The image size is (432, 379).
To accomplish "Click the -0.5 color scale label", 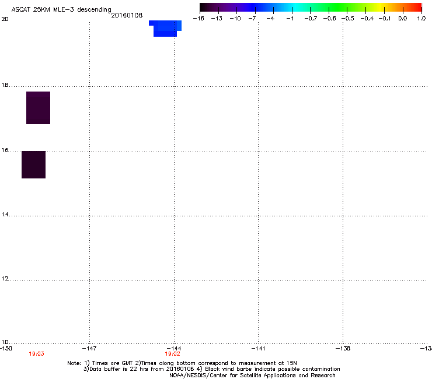I will tap(348, 19).
